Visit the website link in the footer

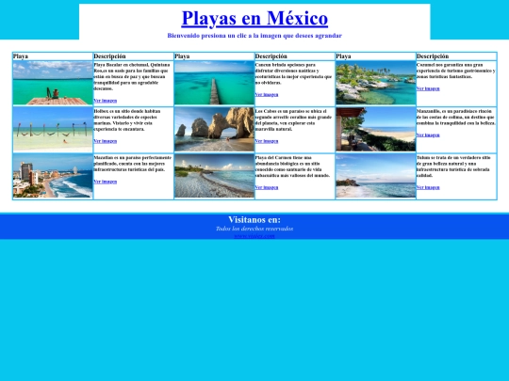(254, 236)
